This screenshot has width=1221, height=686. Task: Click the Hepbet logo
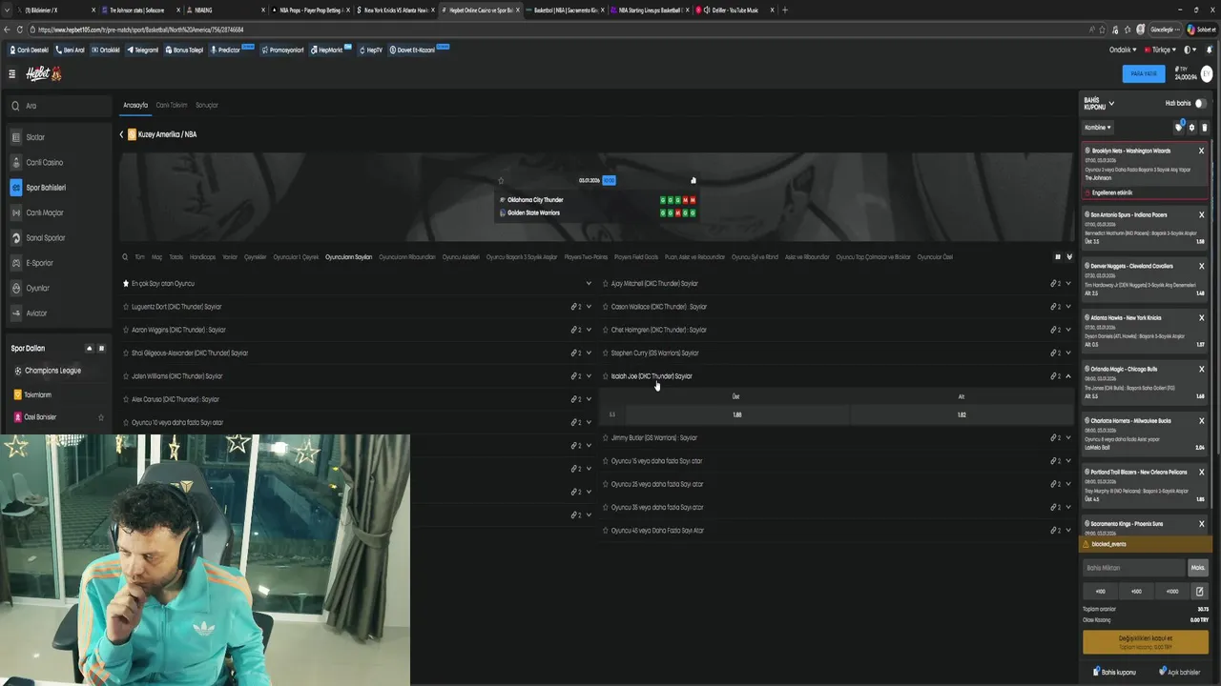click(x=43, y=73)
